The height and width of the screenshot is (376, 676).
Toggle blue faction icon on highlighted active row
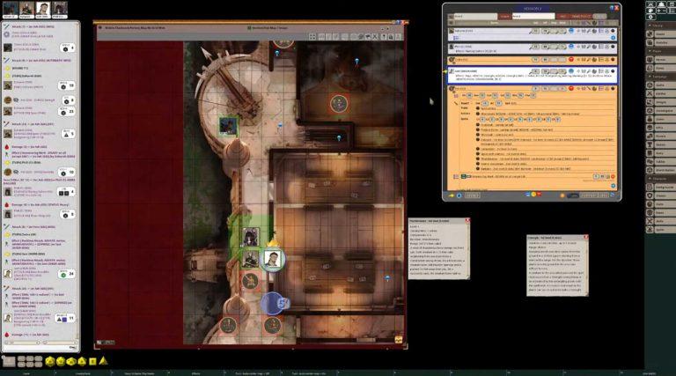[x=570, y=71]
